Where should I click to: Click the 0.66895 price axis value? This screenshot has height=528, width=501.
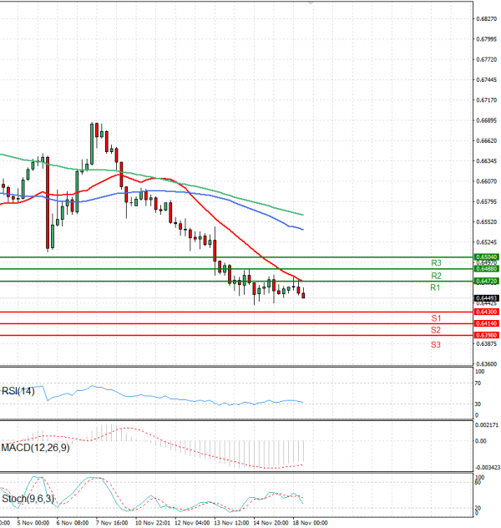click(487, 120)
